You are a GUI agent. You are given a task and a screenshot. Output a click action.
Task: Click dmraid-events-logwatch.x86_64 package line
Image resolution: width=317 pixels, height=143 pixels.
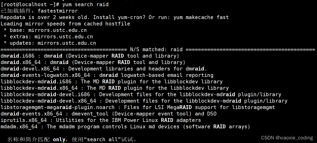click(107, 75)
